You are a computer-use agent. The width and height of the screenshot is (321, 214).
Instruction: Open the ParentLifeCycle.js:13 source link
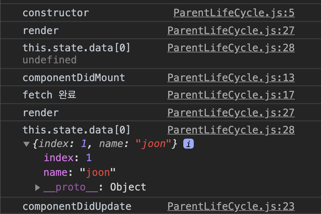click(231, 78)
